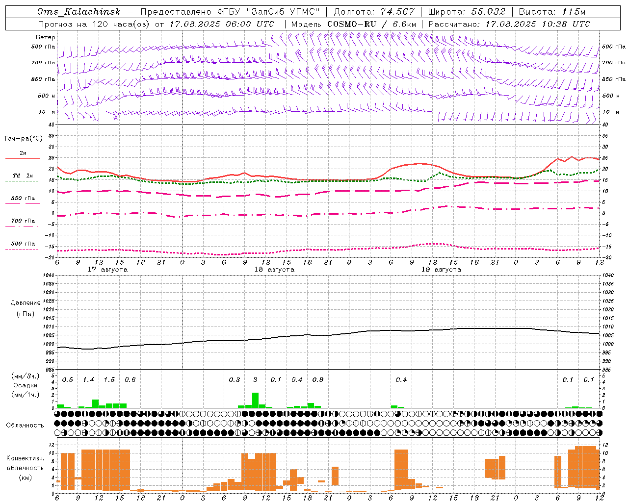The image size is (628, 502).
Task: Select the Тем-ра(°C) panel label
Action: (23, 139)
